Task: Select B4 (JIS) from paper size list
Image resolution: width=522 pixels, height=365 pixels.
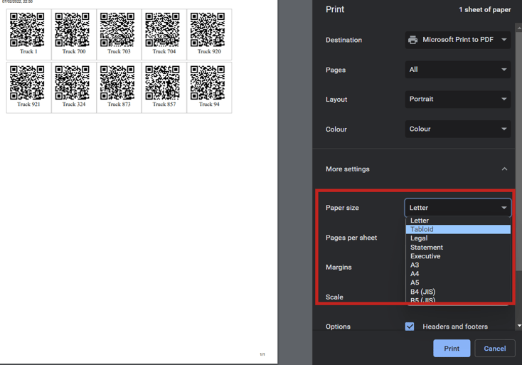Action: tap(458, 292)
